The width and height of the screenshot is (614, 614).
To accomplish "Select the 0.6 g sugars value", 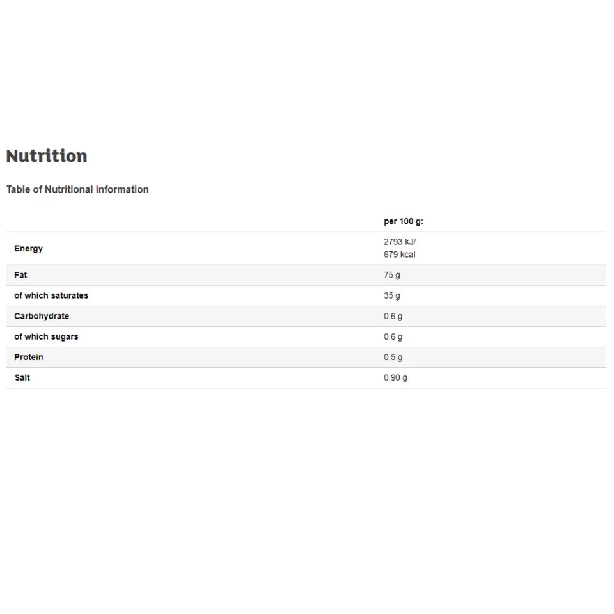I will coord(393,336).
